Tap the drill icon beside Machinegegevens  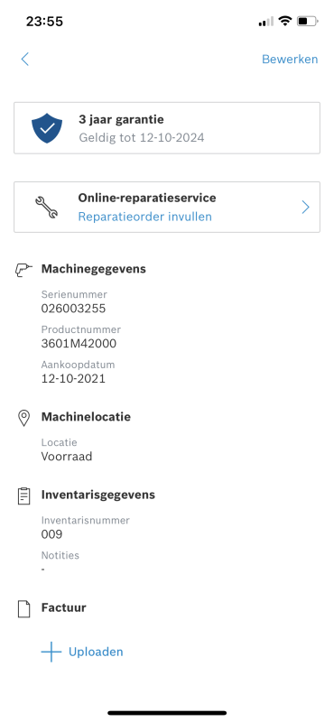(24, 269)
